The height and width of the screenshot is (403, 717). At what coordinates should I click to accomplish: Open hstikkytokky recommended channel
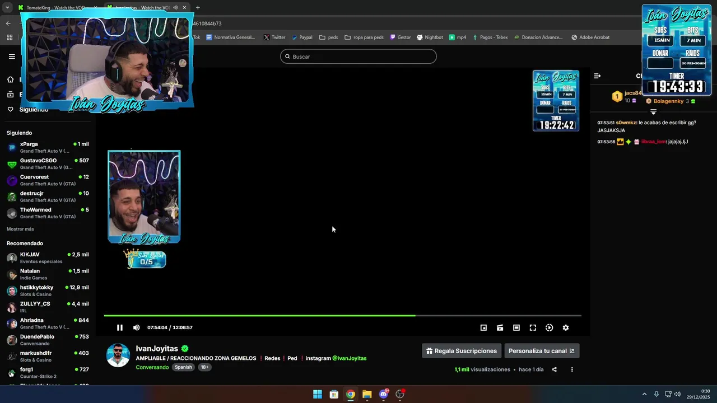(48, 290)
